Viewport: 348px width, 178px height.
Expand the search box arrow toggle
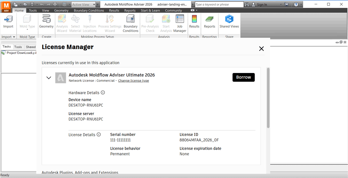click(x=193, y=5)
